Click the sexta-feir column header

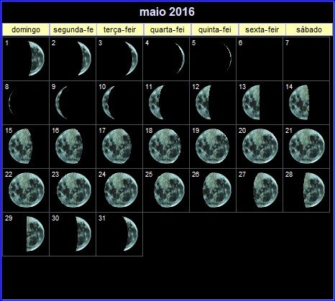(x=262, y=29)
